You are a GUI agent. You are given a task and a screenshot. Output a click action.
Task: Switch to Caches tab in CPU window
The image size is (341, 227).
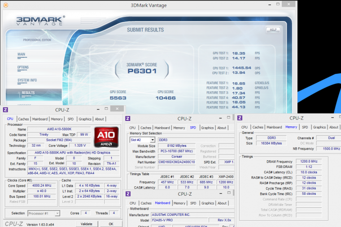click(23, 119)
